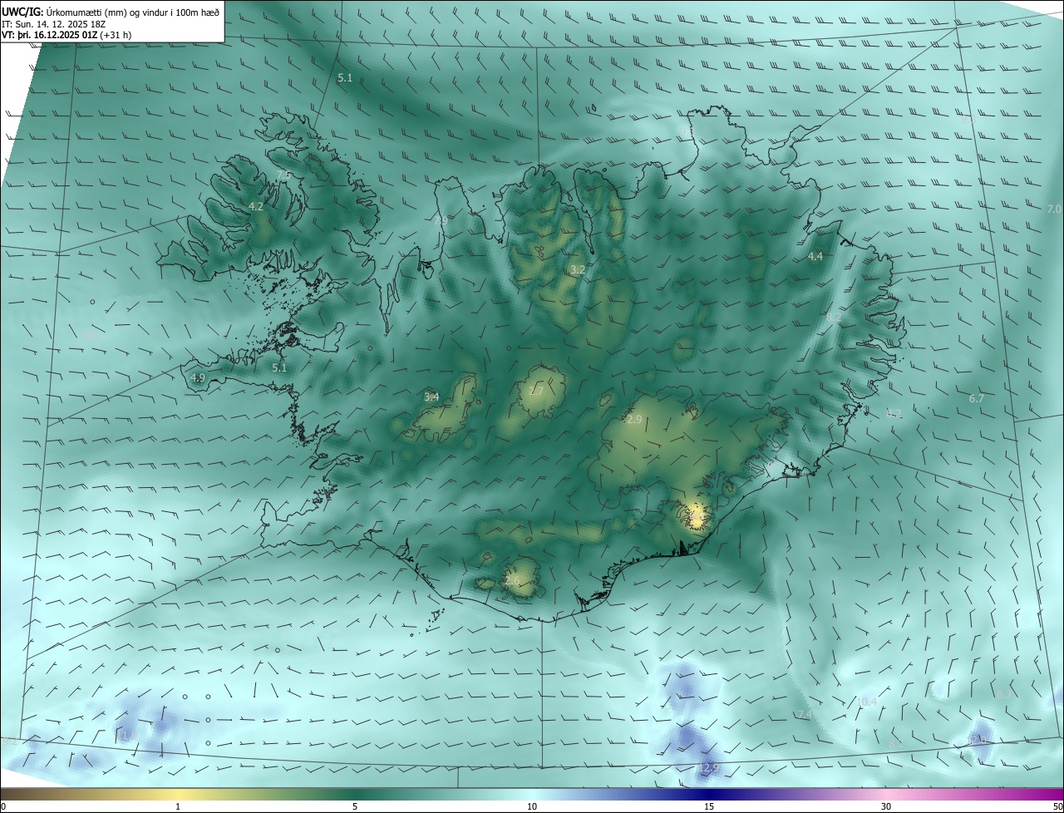Click the 7.5 value label on the map
The height and width of the screenshot is (813, 1064).
click(283, 175)
